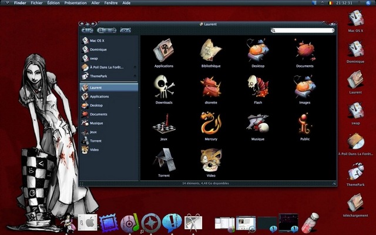The image size is (376, 235).
Task: Open the Applications folder in the main pane
Action: (164, 51)
